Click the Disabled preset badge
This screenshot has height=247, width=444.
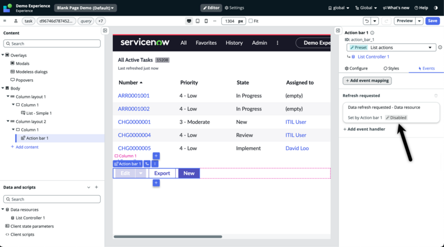click(x=396, y=117)
